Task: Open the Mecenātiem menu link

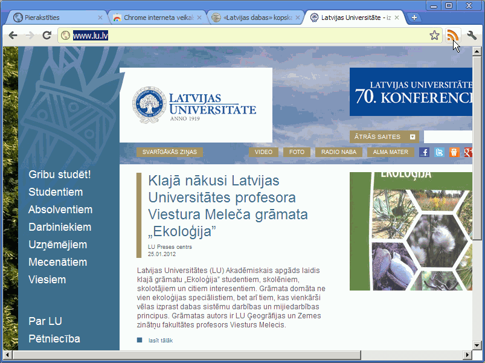Action: [58, 262]
